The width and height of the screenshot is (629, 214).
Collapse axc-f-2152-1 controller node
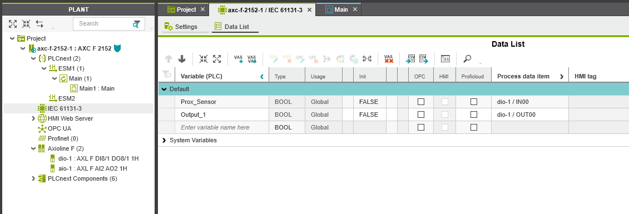tap(23, 48)
